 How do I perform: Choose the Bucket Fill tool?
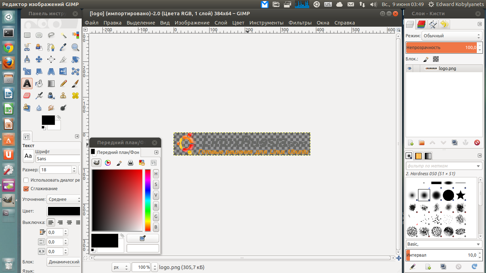[39, 84]
